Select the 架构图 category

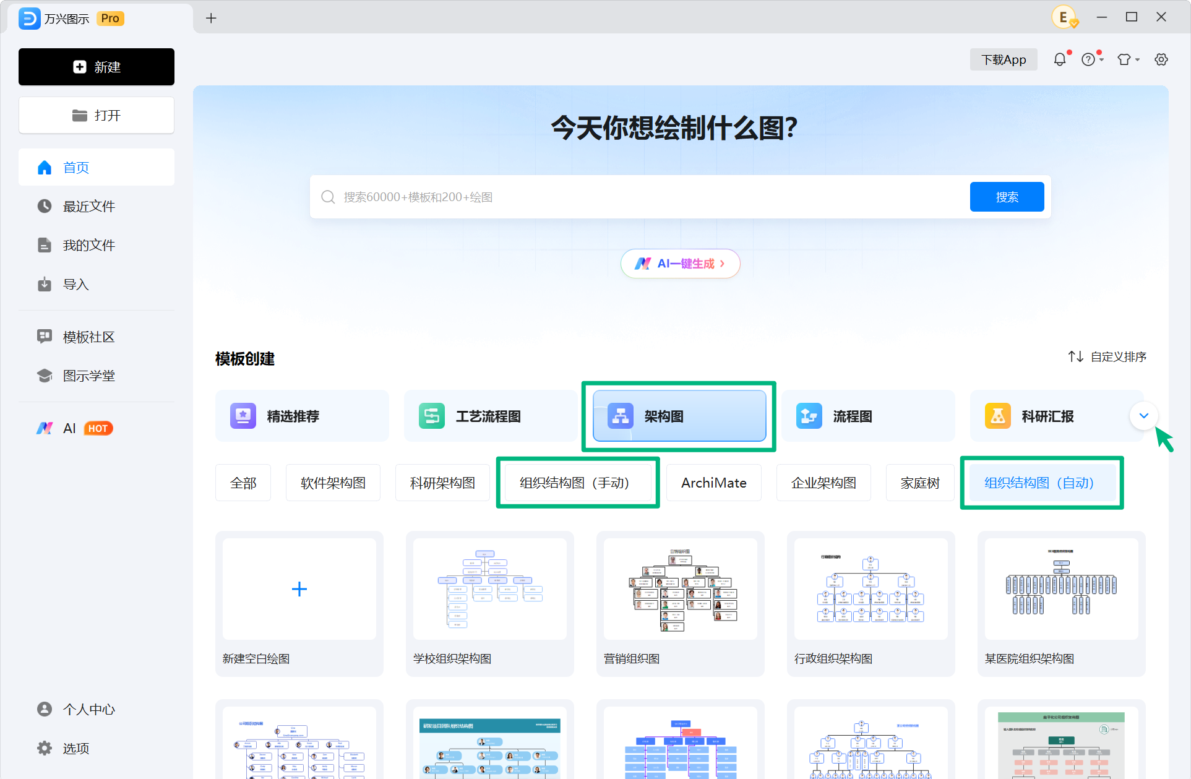click(679, 416)
